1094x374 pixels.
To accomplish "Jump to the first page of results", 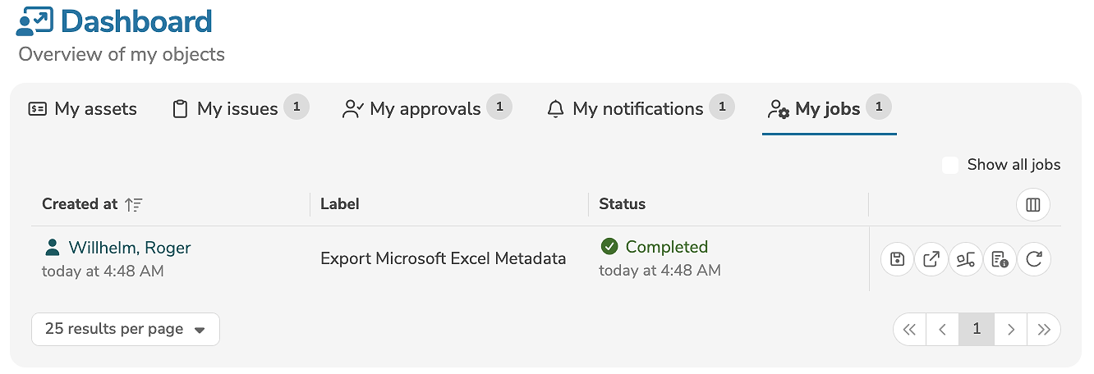I will [909, 329].
